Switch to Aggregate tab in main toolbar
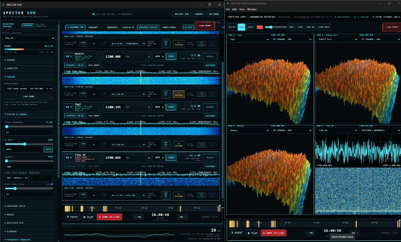 point(112,27)
